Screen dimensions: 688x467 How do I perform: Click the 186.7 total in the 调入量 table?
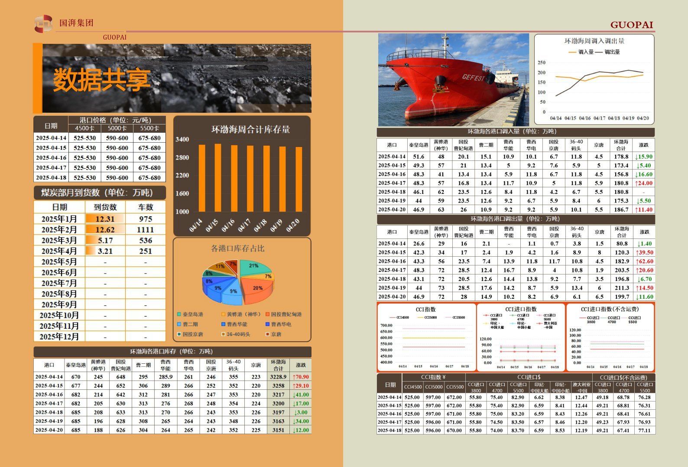(621, 209)
